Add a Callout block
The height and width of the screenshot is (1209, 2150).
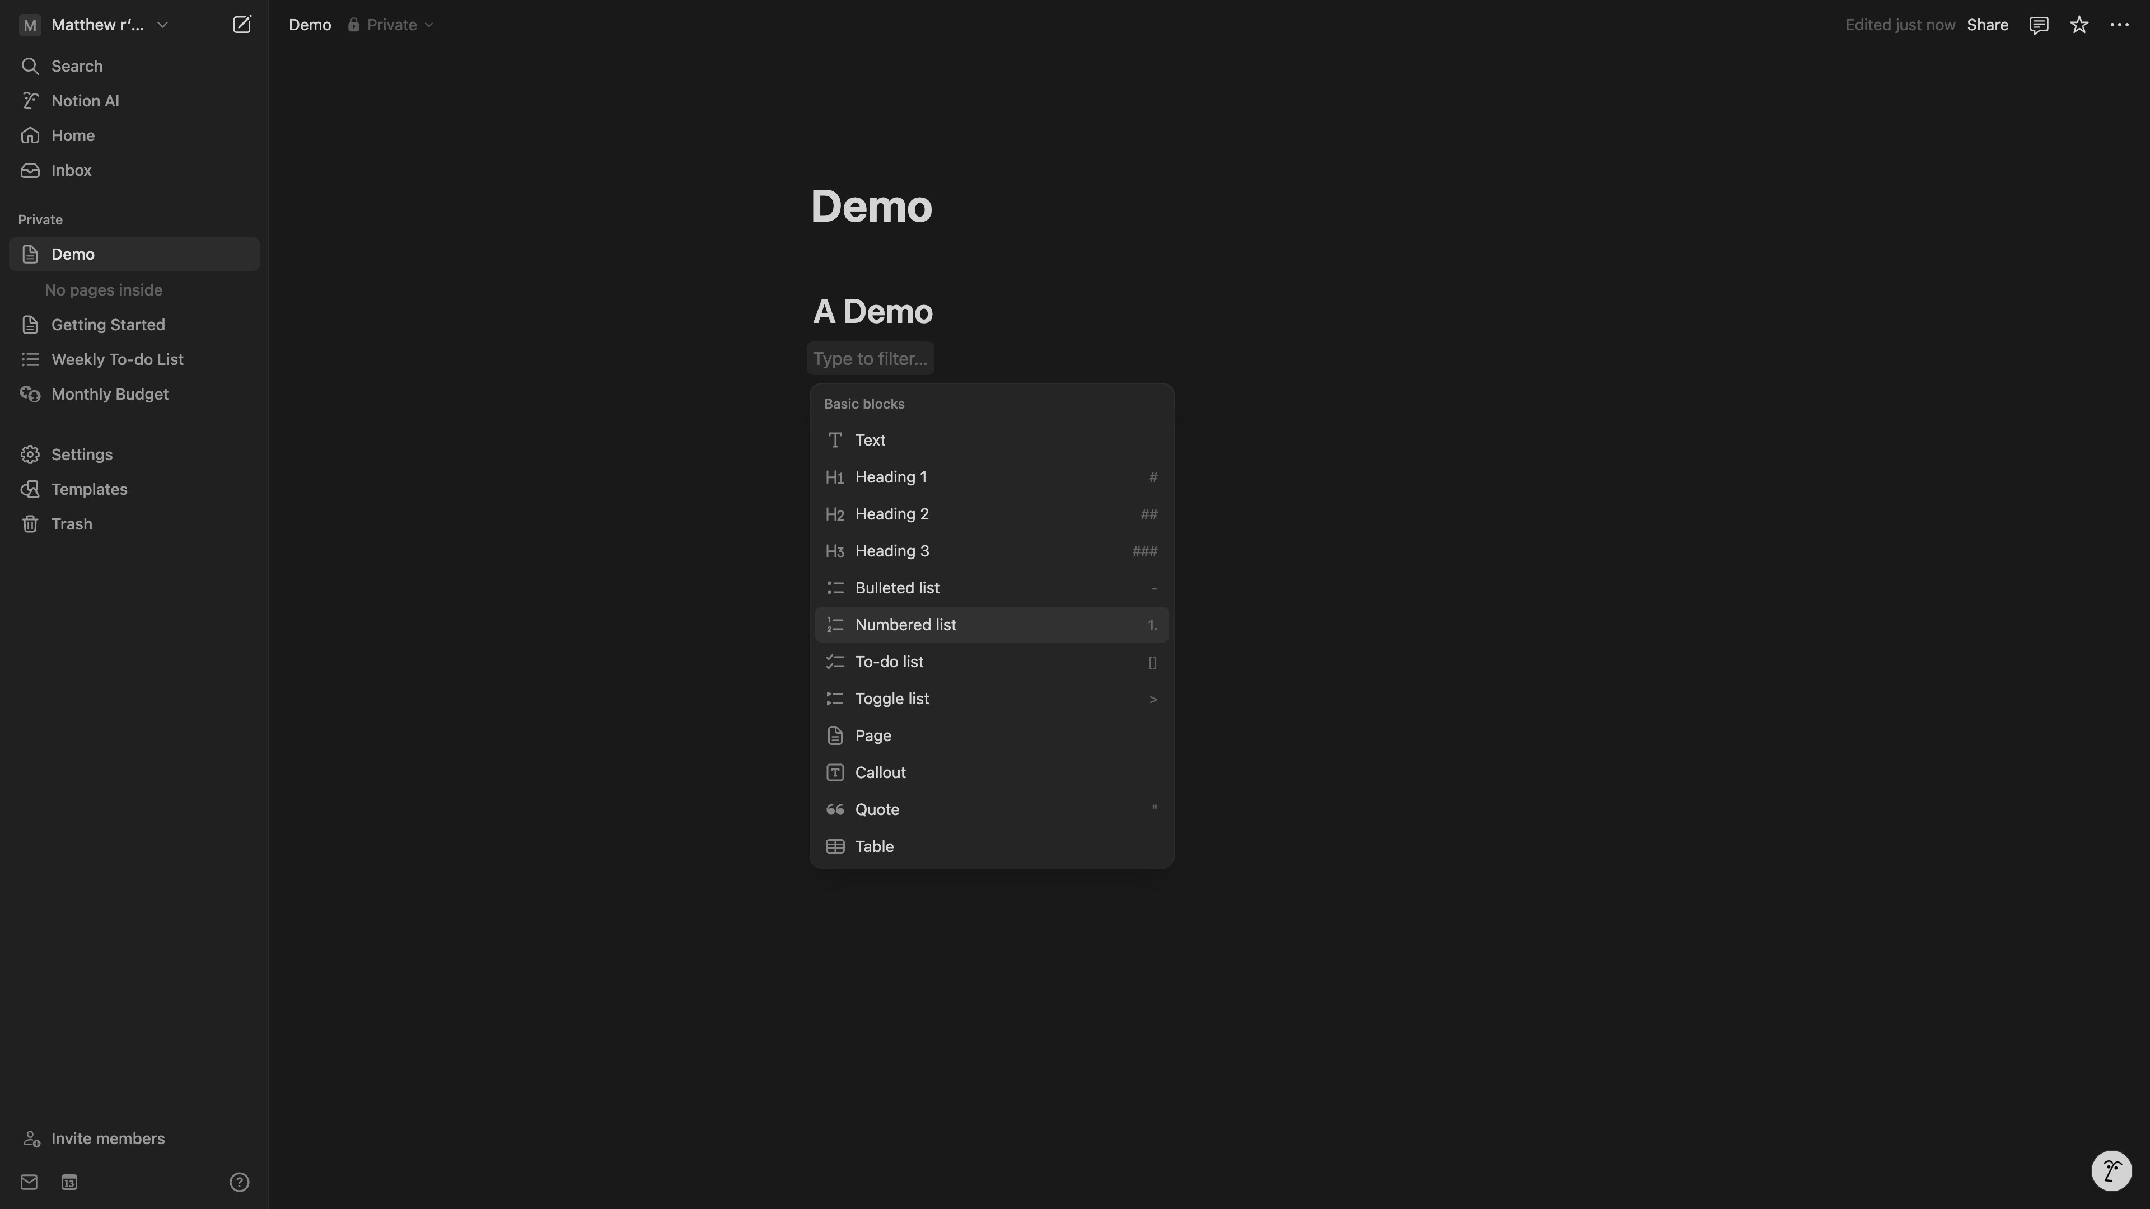[992, 772]
